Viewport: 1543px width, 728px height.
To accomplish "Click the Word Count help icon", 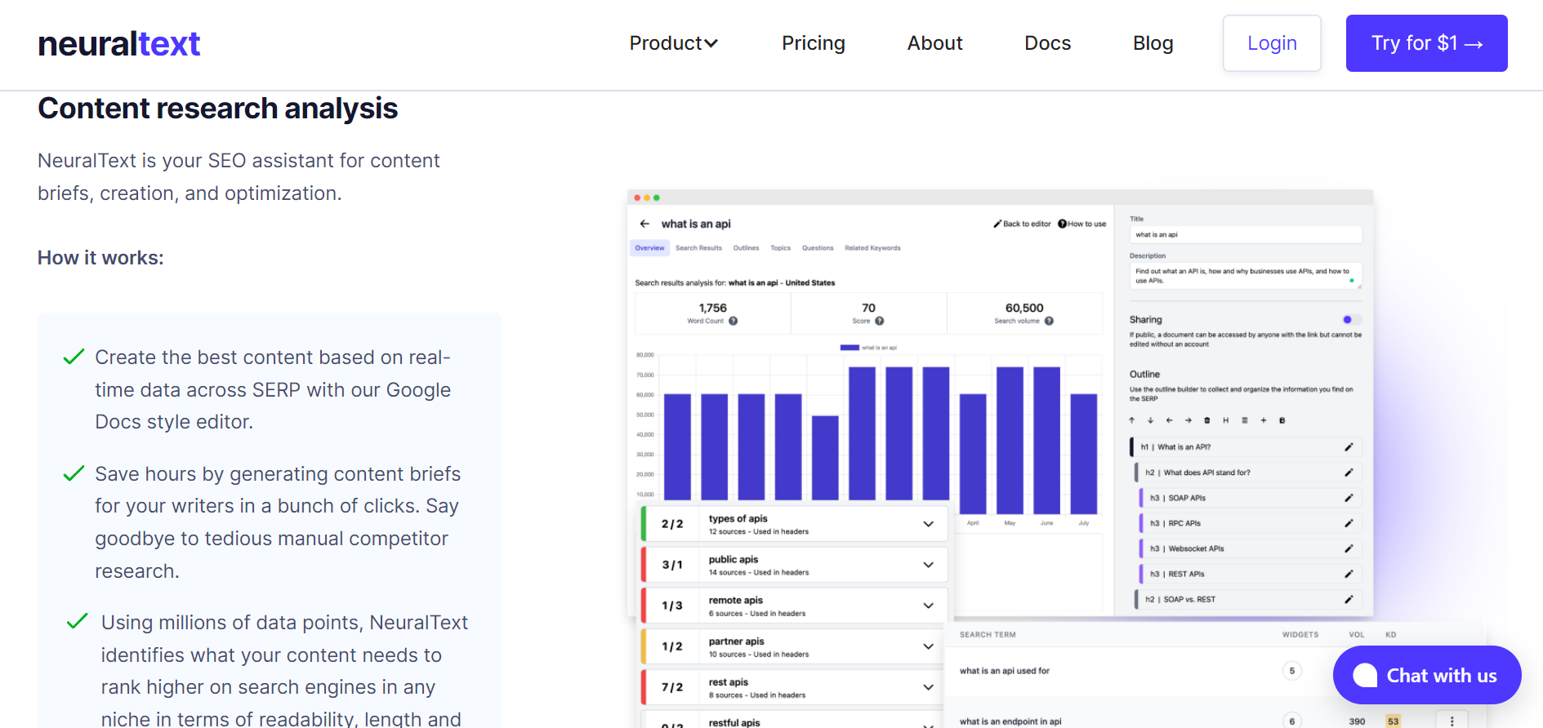I will [x=734, y=321].
